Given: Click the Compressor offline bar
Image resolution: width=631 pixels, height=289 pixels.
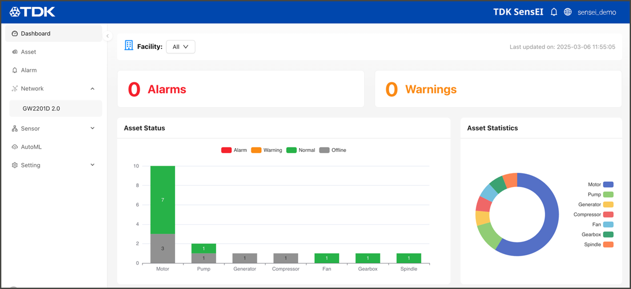Looking at the screenshot, I should point(285,258).
